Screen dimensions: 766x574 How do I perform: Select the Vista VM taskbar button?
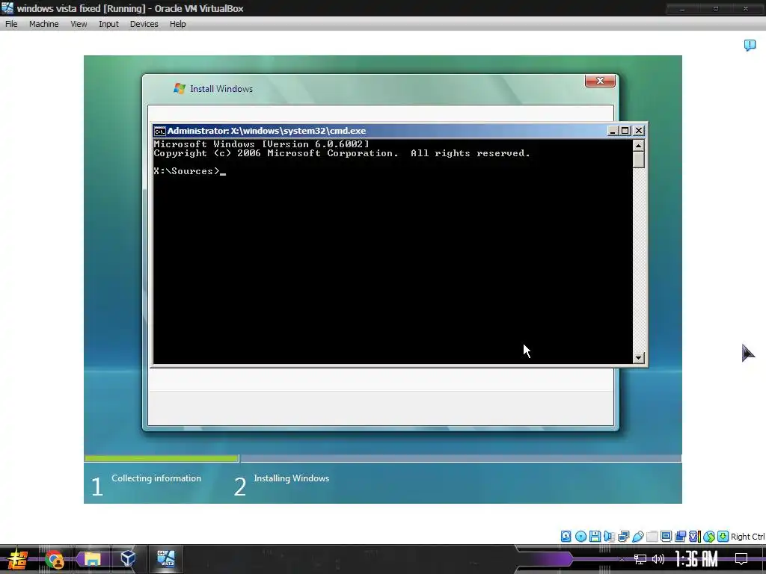coord(165,559)
